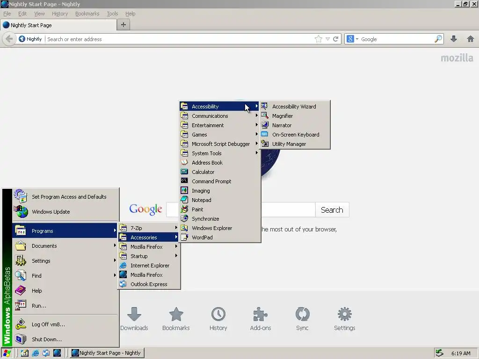Click the back arrow button
The width and height of the screenshot is (479, 359).
coord(9,39)
